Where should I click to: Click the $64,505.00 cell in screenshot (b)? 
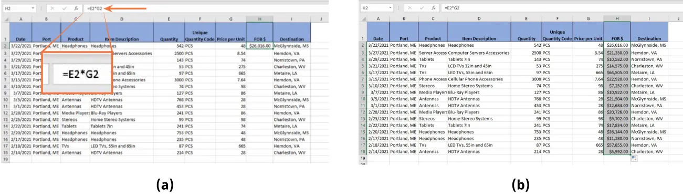point(617,73)
